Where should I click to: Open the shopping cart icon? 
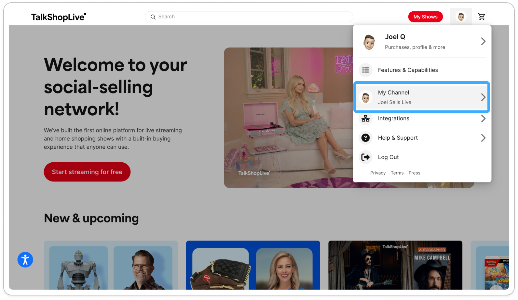coord(482,17)
